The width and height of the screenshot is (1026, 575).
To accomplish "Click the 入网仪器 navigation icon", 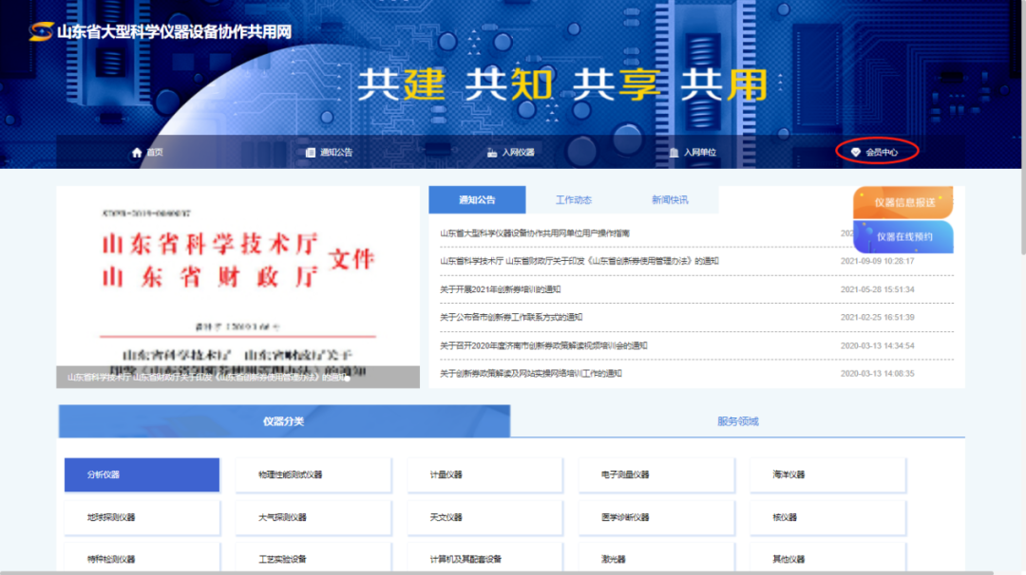I will click(x=492, y=153).
